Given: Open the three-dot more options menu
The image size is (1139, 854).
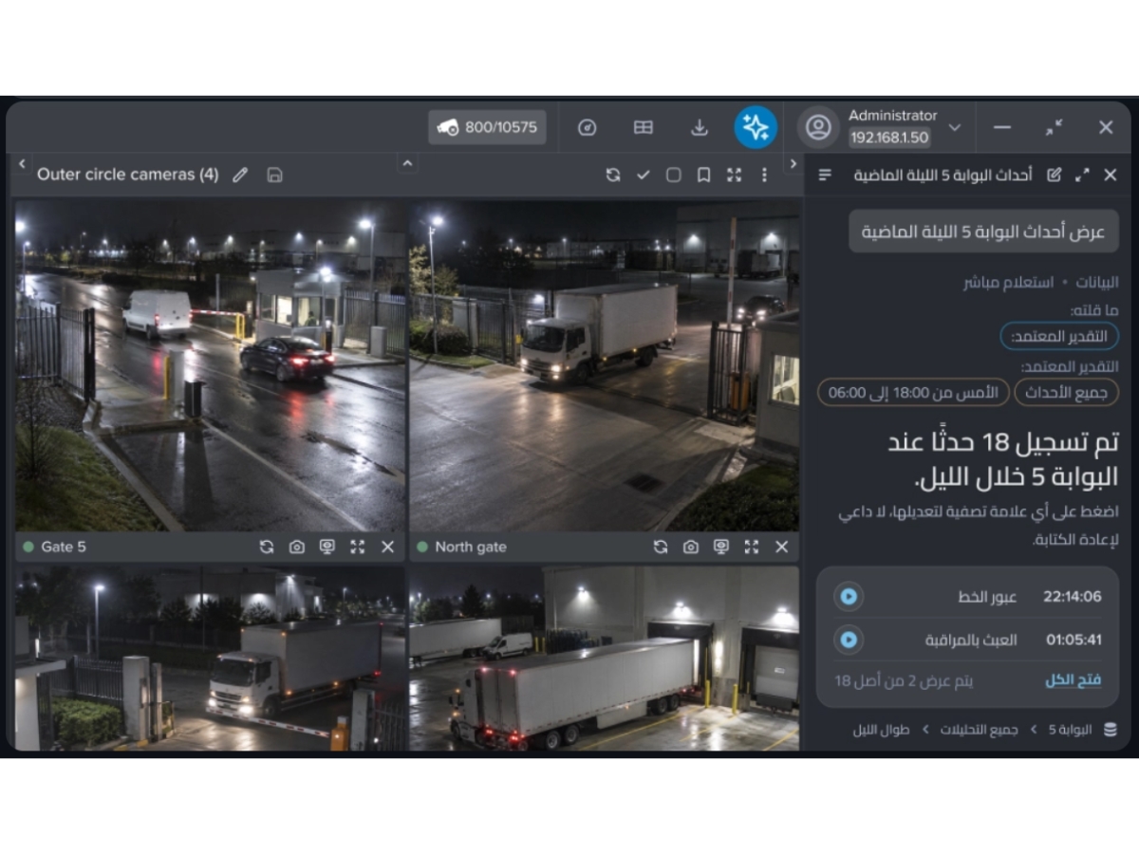Looking at the screenshot, I should [x=764, y=175].
